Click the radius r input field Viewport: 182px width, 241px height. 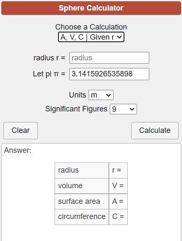[x=109, y=58]
